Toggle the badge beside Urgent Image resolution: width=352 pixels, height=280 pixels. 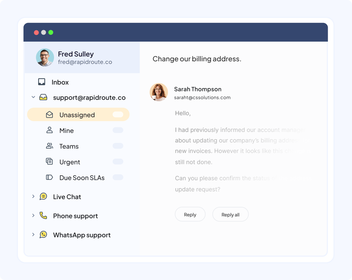pyautogui.click(x=118, y=161)
